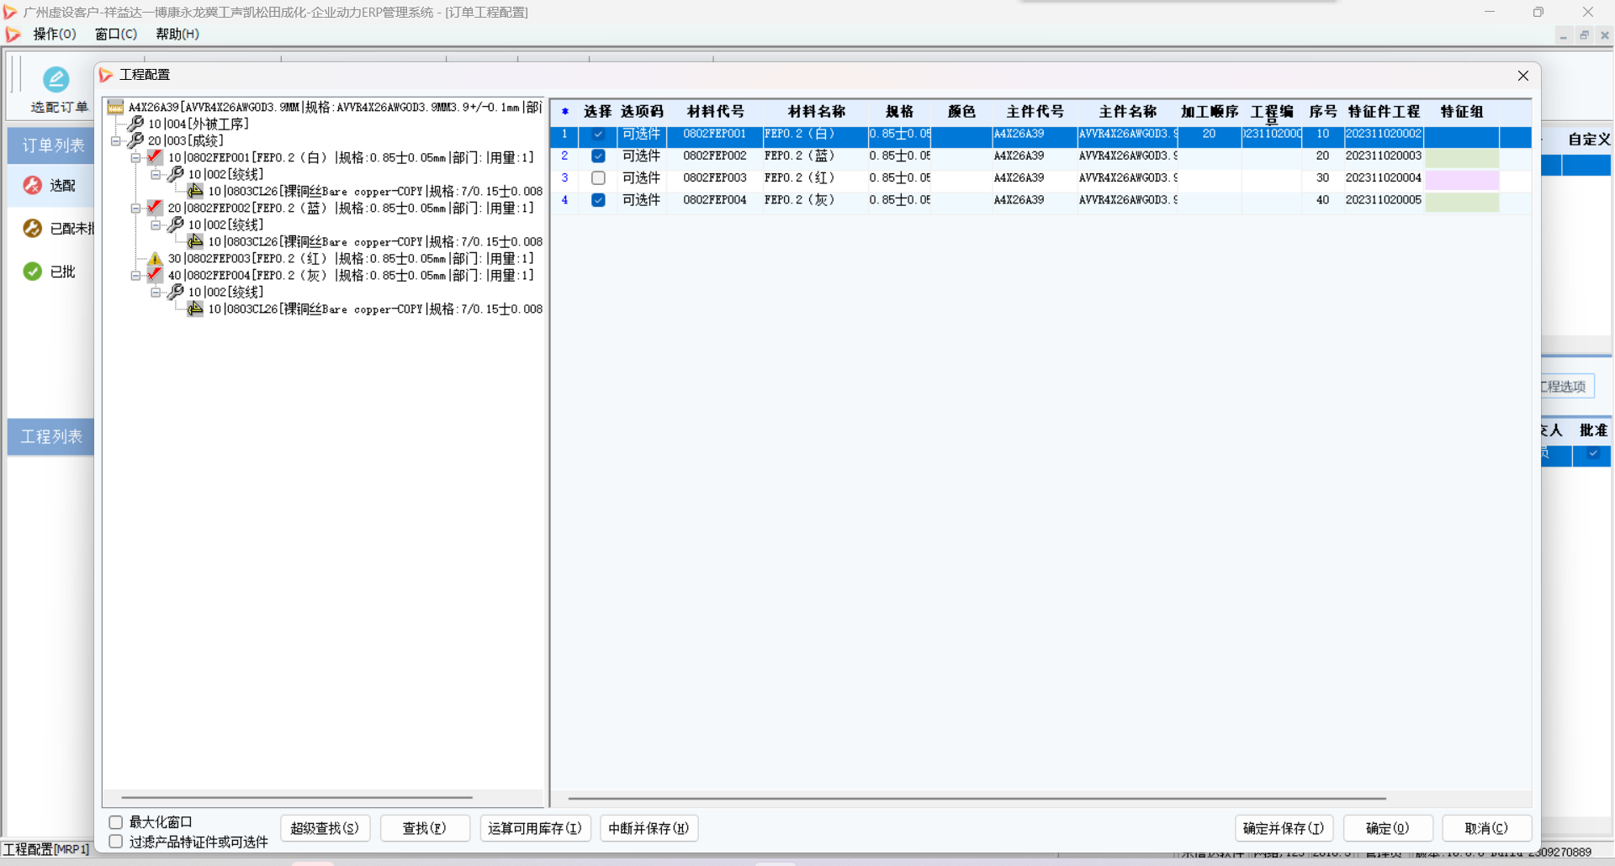
Task: Click pink 特征组 color cell in row 3
Action: (x=1461, y=179)
